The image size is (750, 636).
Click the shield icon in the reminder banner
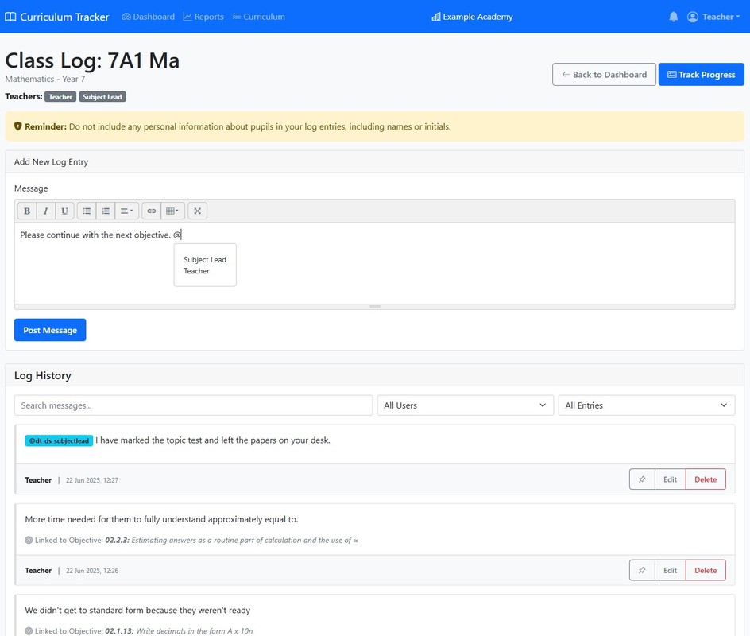click(x=17, y=126)
